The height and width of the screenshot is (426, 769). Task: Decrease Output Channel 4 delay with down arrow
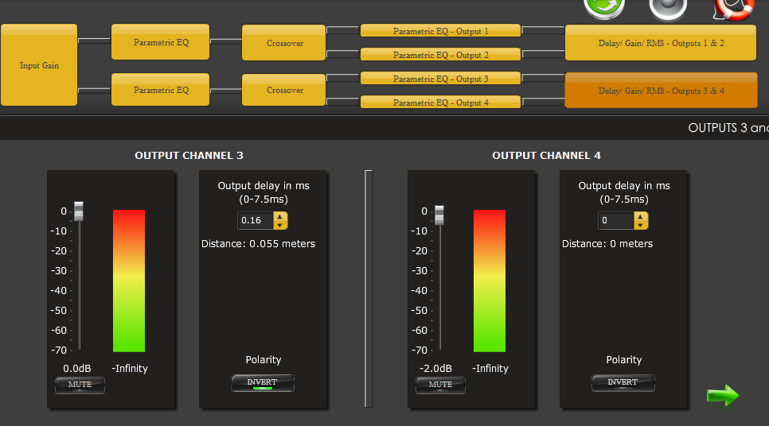[x=641, y=225]
